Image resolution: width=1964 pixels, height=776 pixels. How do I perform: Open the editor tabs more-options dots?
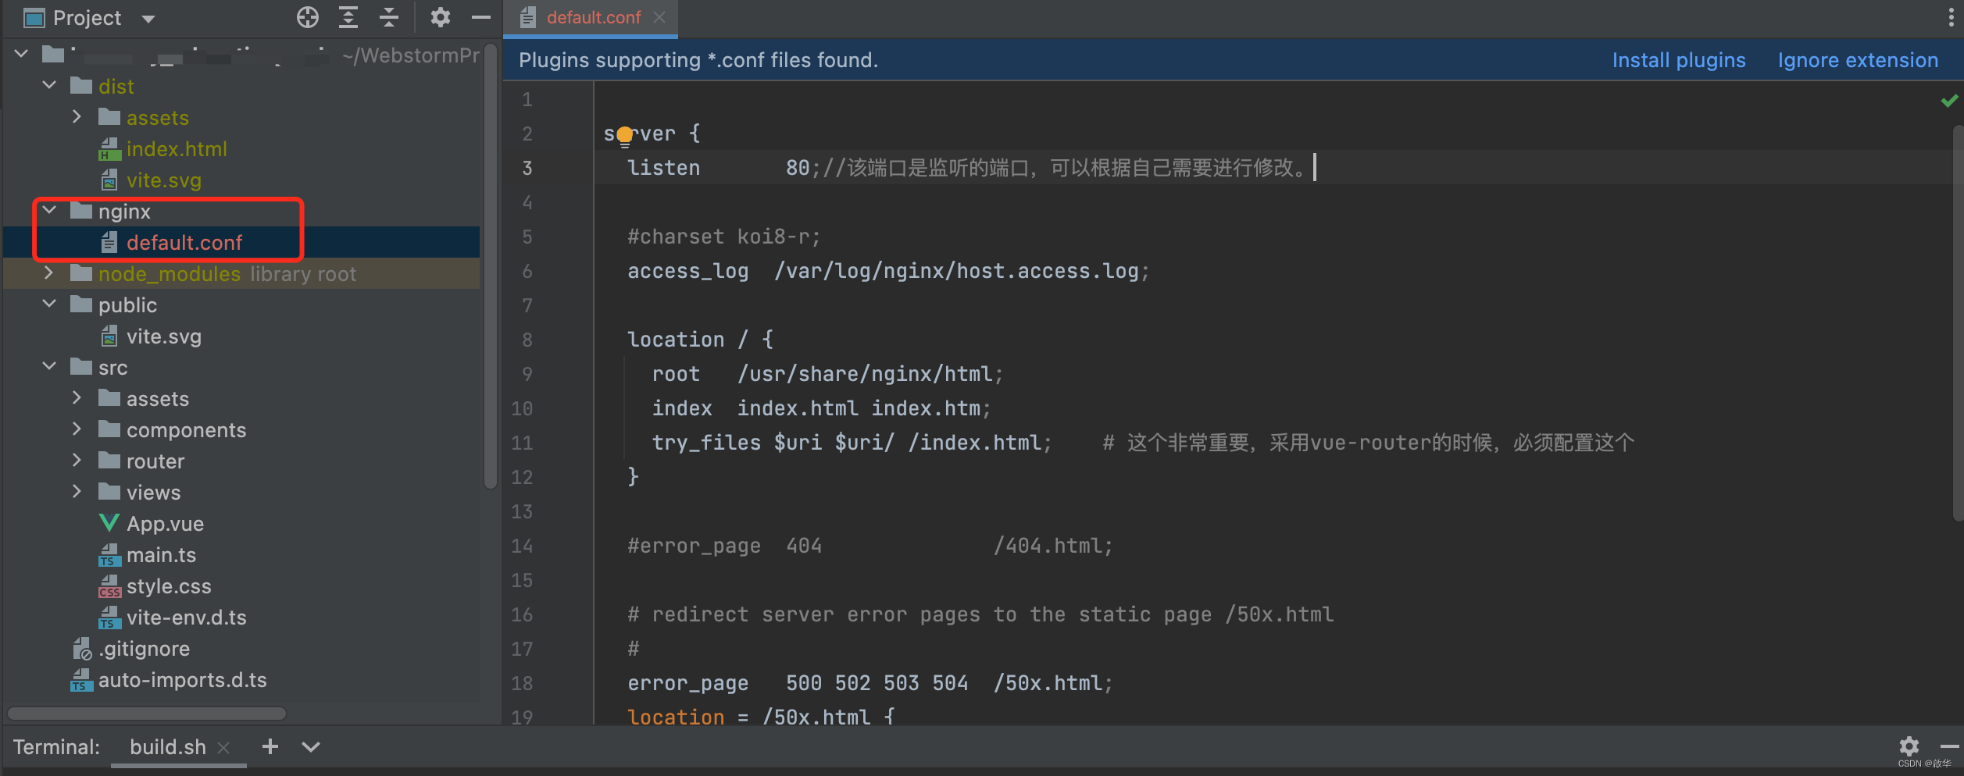[1952, 17]
